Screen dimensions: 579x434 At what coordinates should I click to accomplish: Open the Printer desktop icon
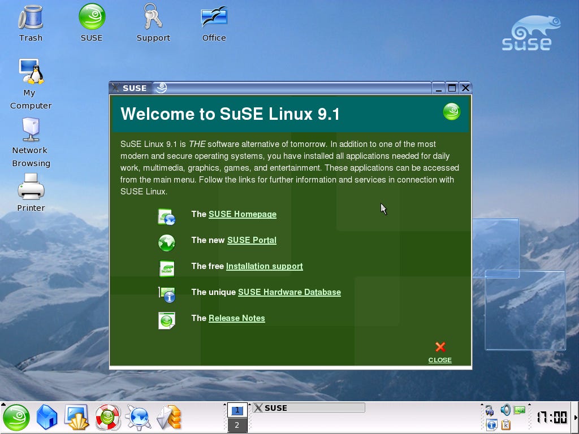coord(31,192)
